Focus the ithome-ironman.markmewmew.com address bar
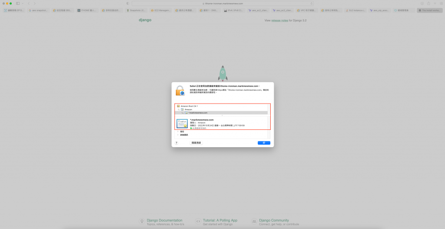 222,3
